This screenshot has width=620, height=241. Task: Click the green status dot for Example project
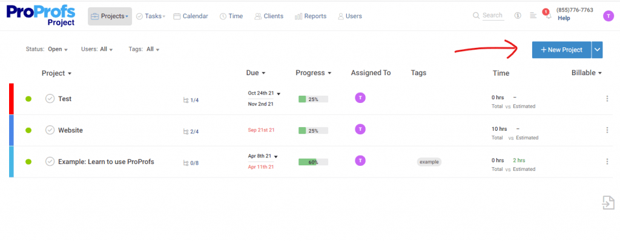28,162
